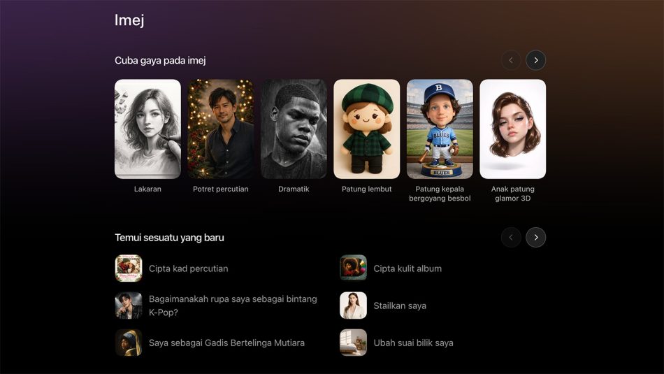The image size is (664, 374).
Task: Click previous arrow in Temui sesuatu section
Action: point(511,238)
